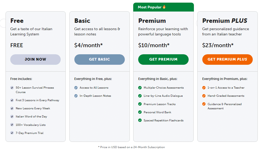Click checkmark icon next to Italian Word of the Day
Image resolution: width=263 pixels, height=151 pixels.
coord(12,117)
